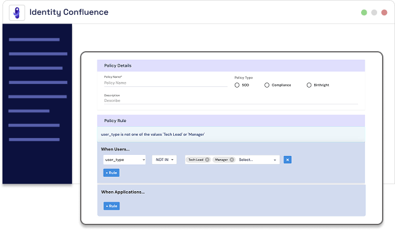Select the Birthright policy type radio
This screenshot has height=230, width=395.
click(309, 85)
